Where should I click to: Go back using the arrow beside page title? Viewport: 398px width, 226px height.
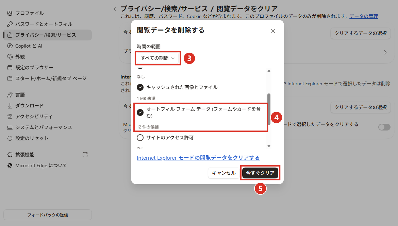tap(115, 9)
